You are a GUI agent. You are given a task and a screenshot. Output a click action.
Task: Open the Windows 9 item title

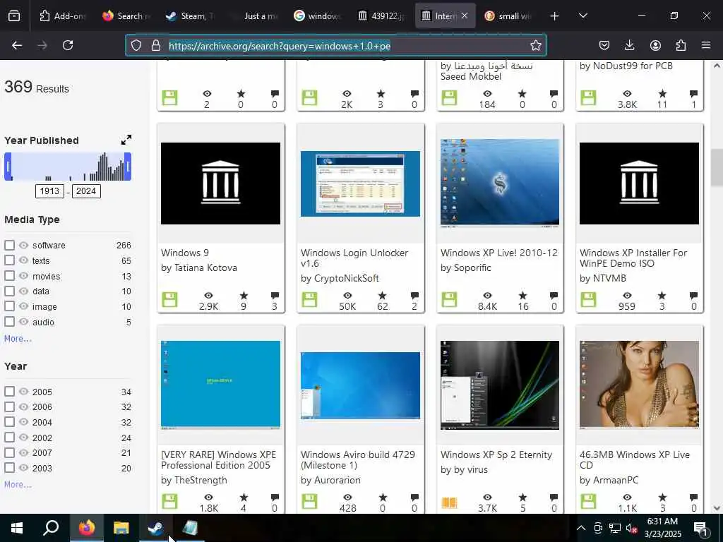pyautogui.click(x=185, y=253)
